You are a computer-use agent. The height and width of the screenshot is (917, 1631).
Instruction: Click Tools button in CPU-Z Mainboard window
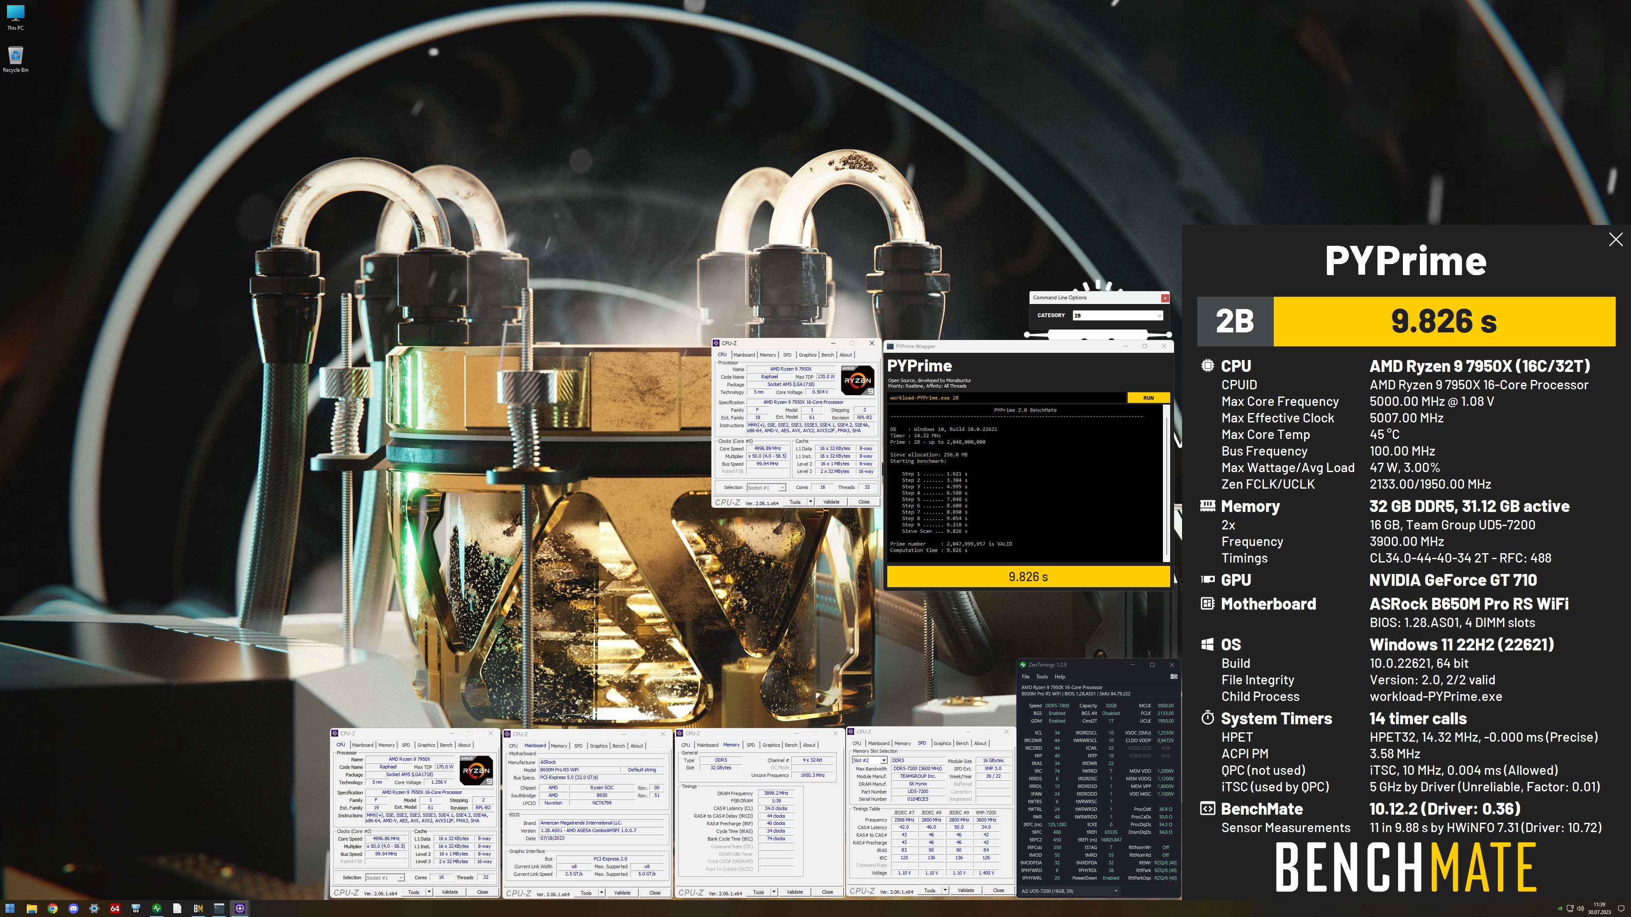point(586,893)
